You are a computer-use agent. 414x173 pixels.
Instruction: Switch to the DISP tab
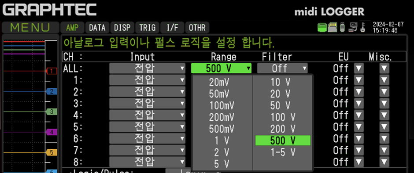122,27
